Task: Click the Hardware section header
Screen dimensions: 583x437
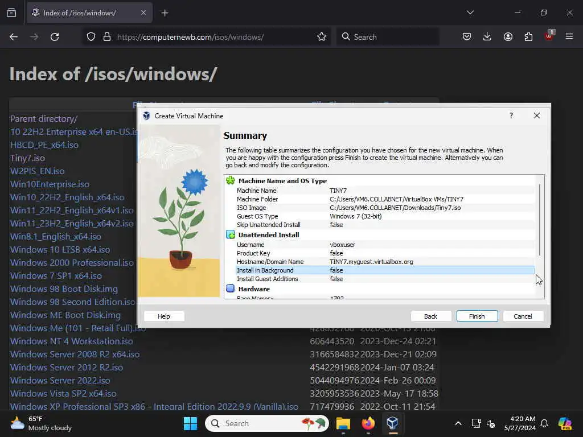Action: pos(254,289)
